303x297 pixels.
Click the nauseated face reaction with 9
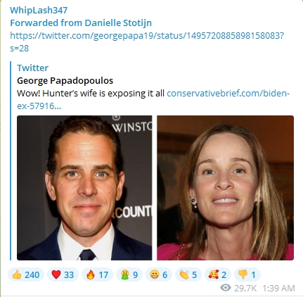tap(129, 274)
